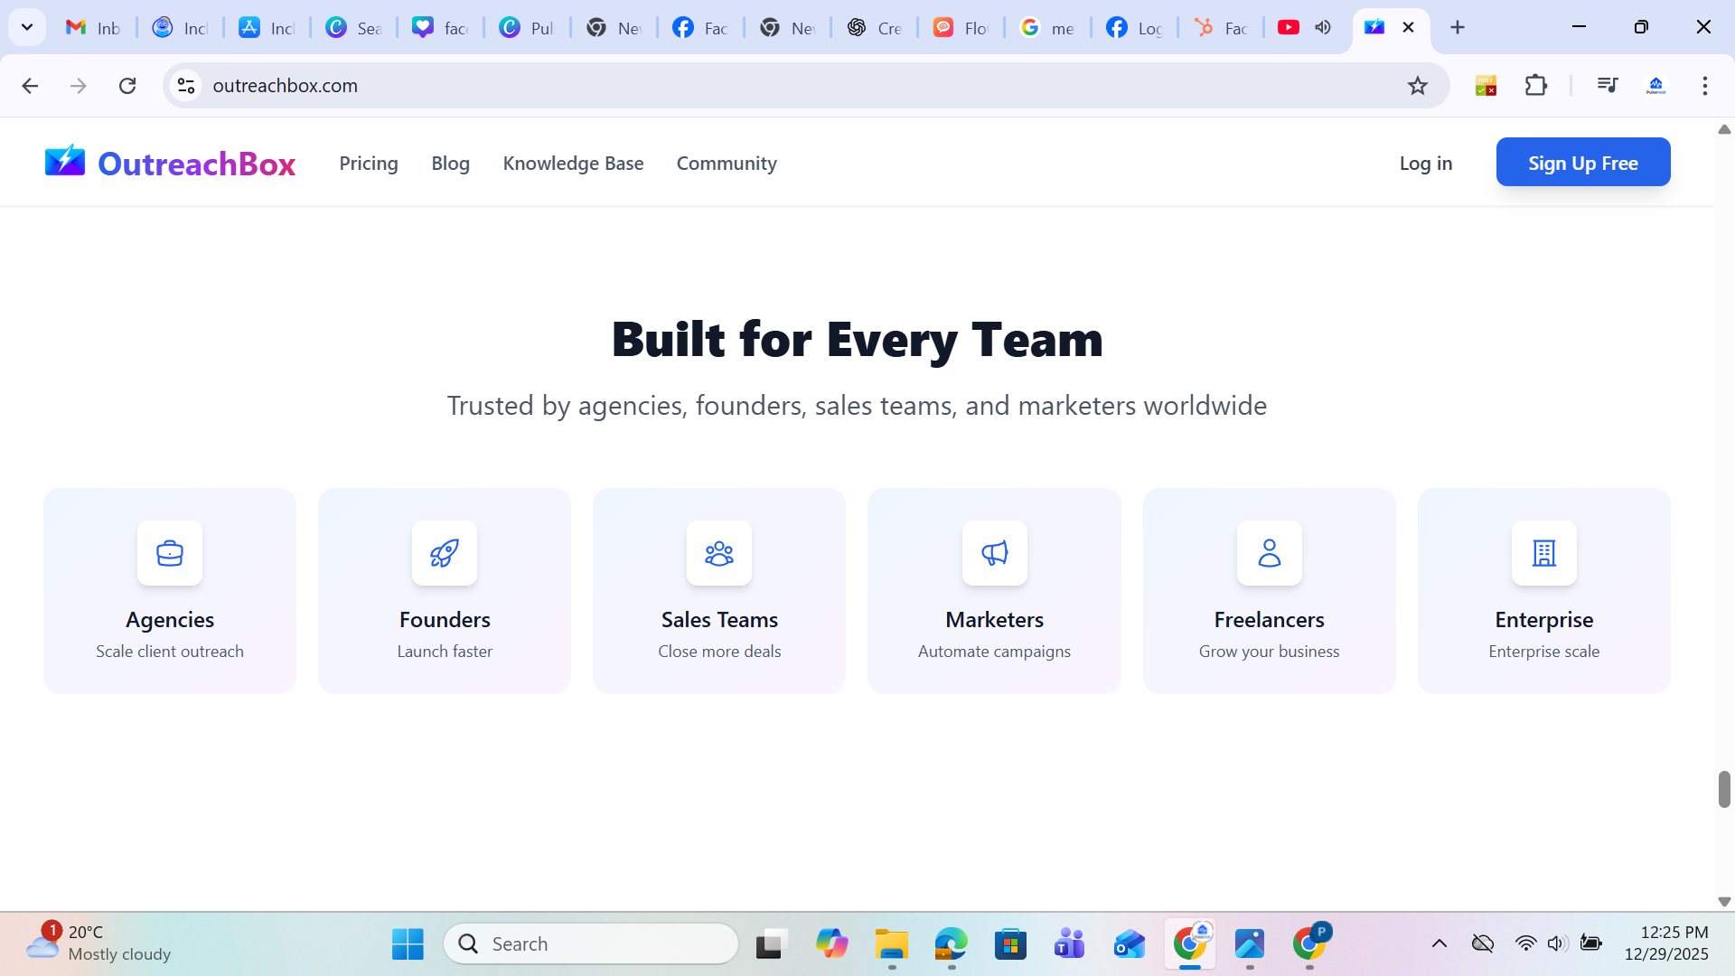Open the Pricing menu item

click(x=369, y=164)
